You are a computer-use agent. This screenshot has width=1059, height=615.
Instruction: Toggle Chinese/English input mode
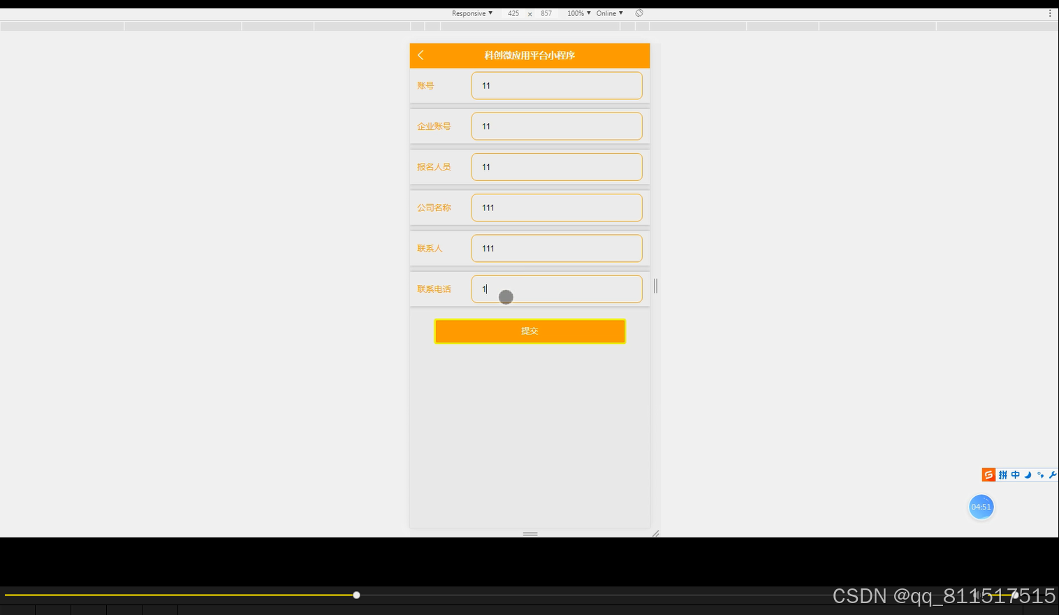(1016, 475)
